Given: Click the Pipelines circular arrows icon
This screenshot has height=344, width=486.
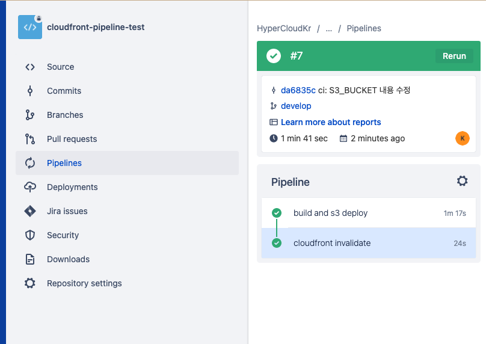Looking at the screenshot, I should [30, 163].
